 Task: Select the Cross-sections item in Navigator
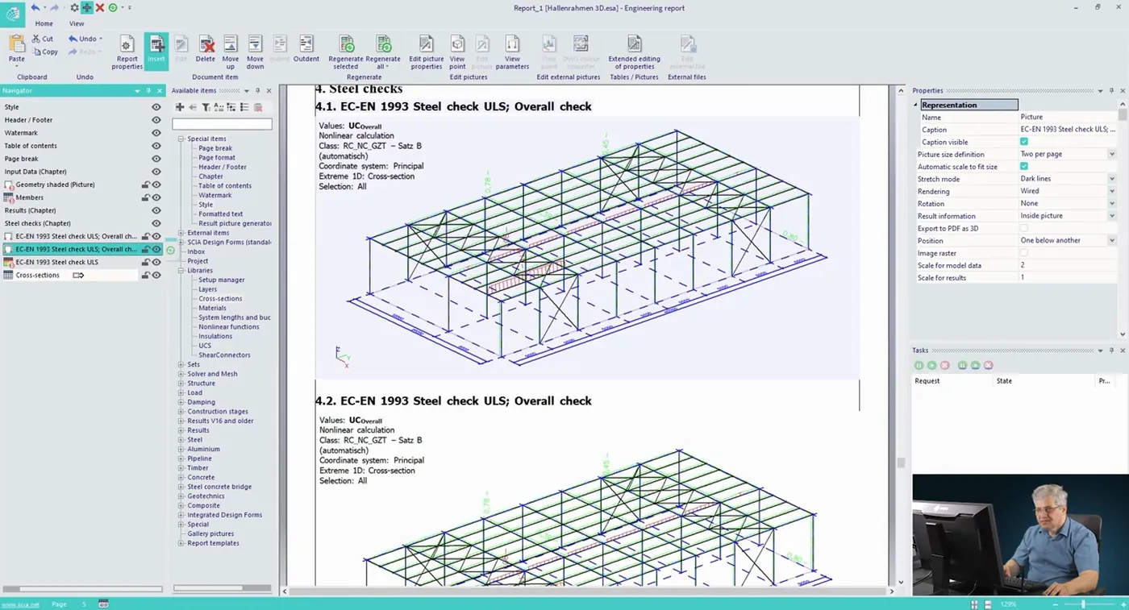coord(38,275)
